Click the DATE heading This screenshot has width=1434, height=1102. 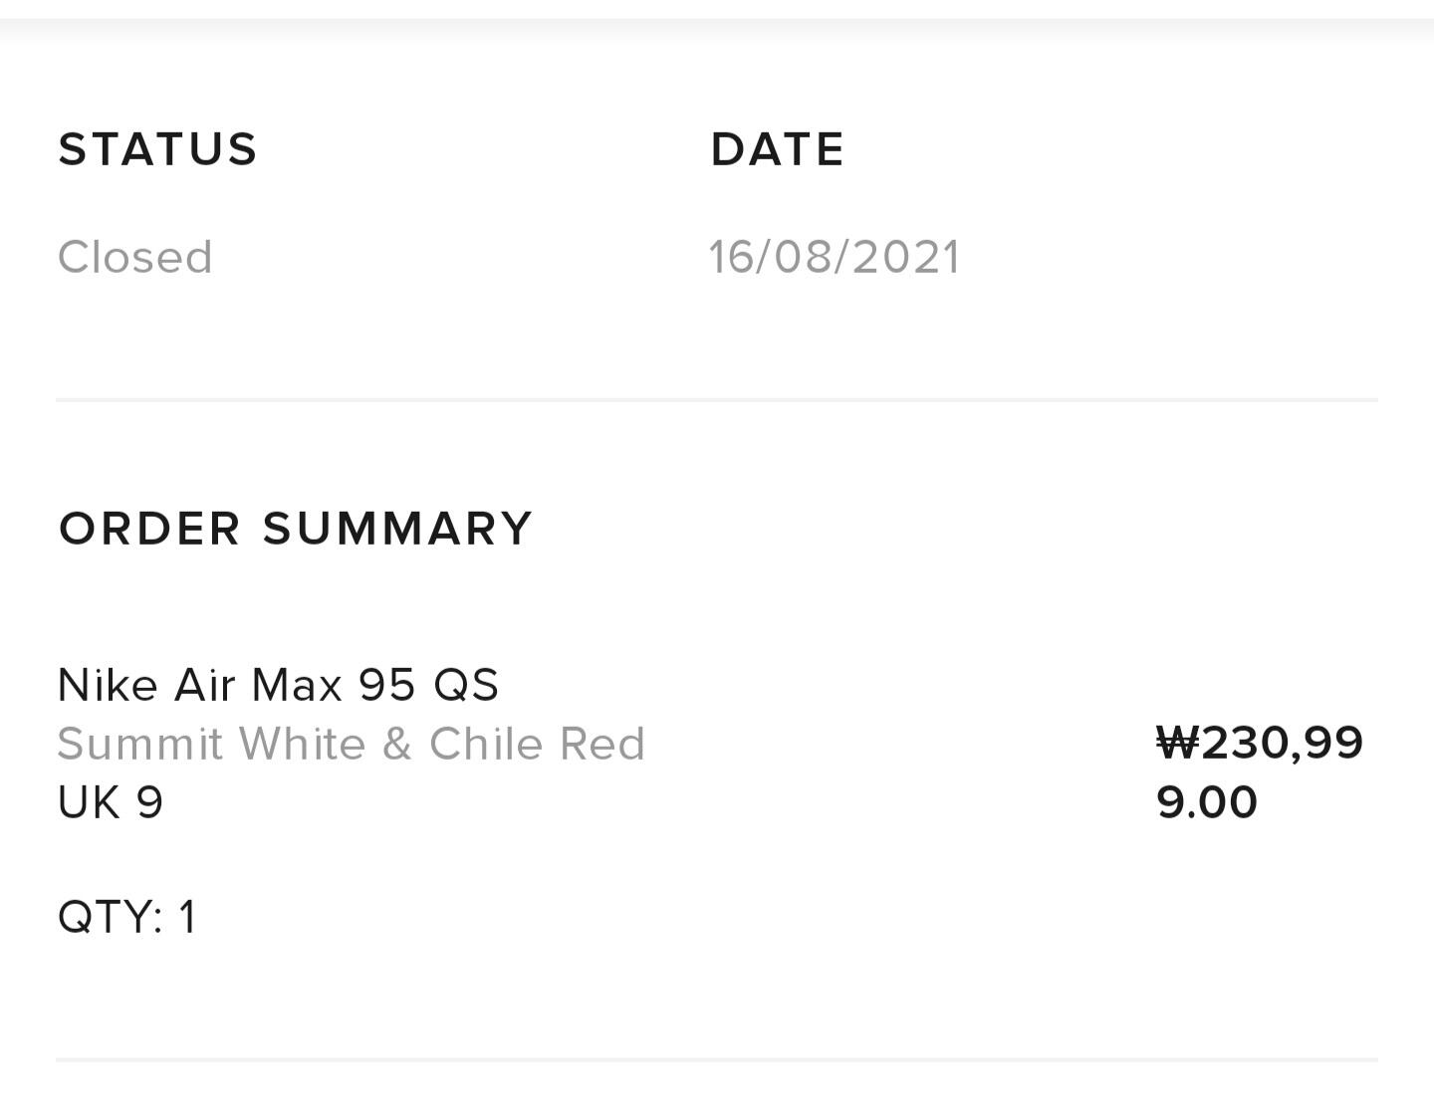778,149
